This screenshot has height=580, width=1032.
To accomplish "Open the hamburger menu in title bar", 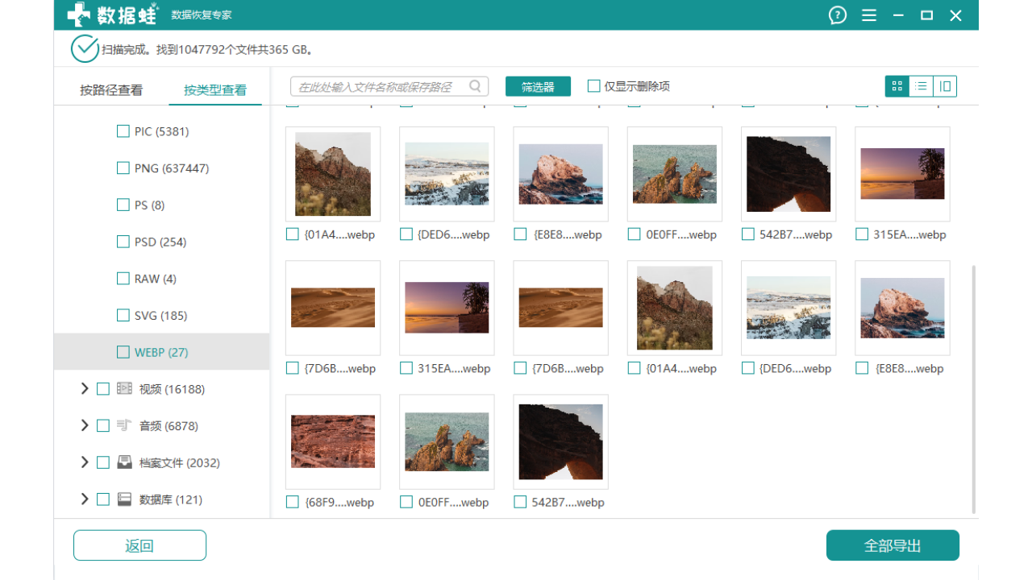I will click(868, 15).
